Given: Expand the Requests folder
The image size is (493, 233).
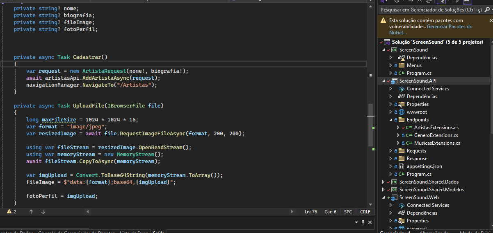Looking at the screenshot, I should click(x=391, y=151).
